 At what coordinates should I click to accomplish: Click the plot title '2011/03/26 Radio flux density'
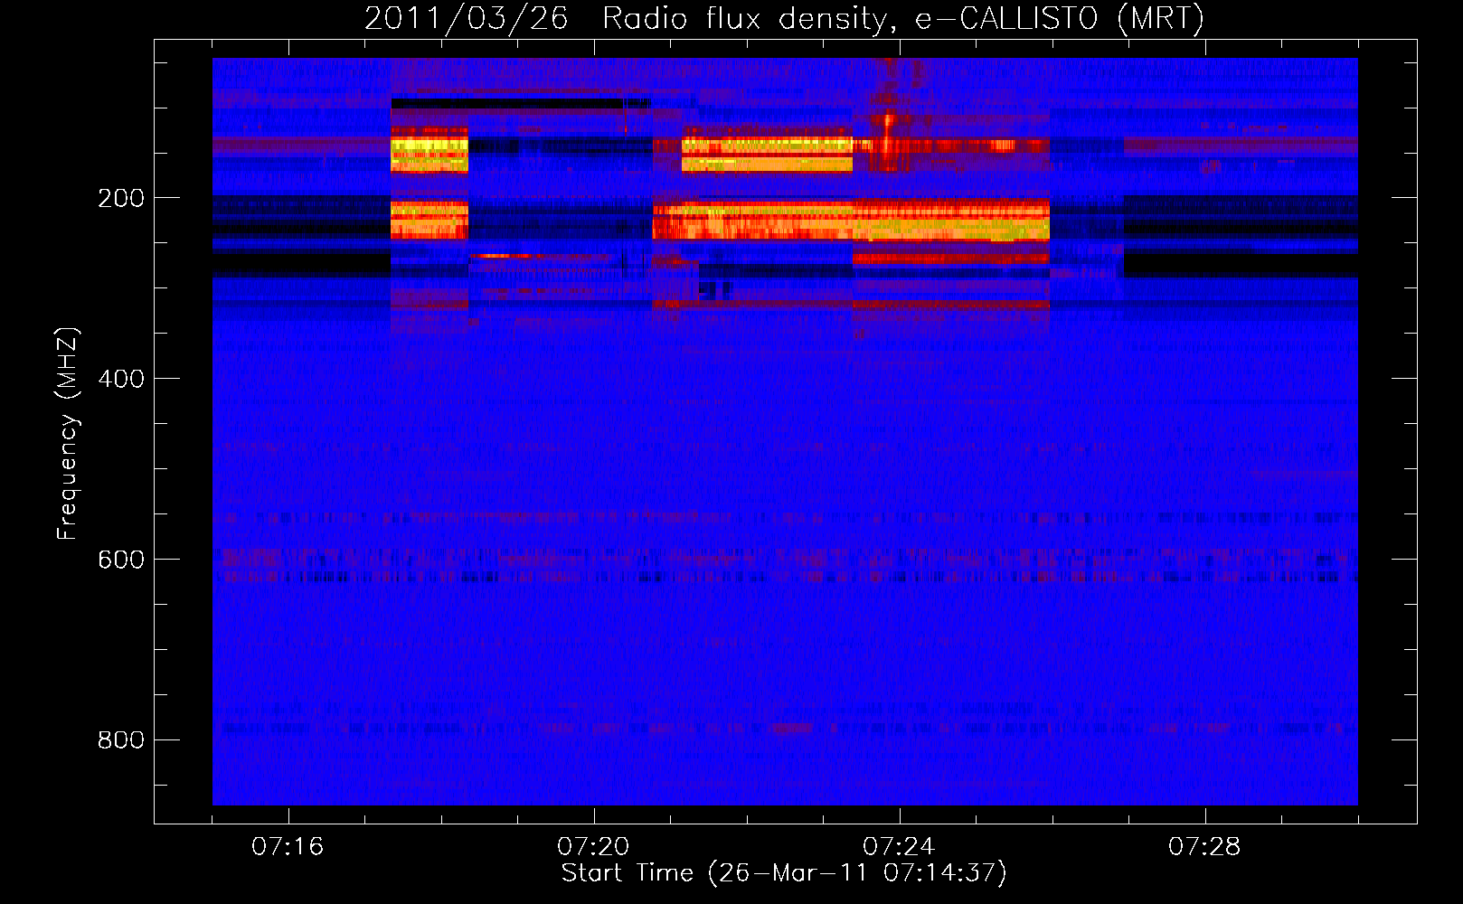tap(784, 19)
